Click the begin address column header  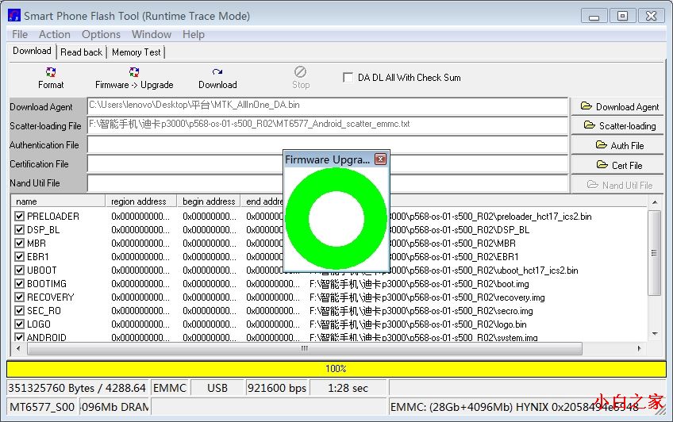pyautogui.click(x=209, y=201)
